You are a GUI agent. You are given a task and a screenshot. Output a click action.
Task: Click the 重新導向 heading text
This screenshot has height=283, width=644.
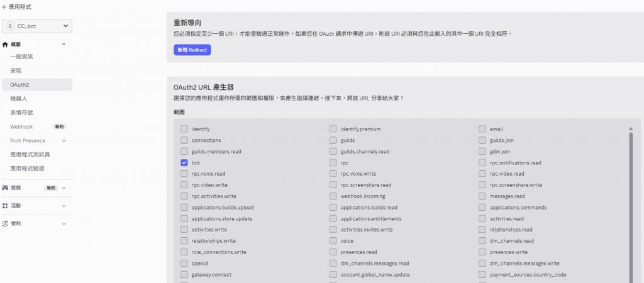click(x=187, y=23)
